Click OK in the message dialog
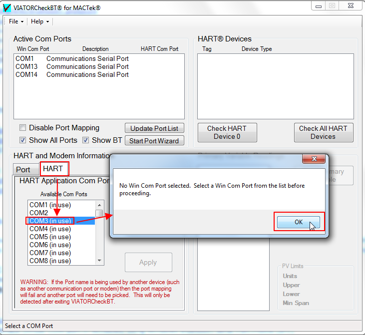This screenshot has width=365, height=335. click(299, 222)
